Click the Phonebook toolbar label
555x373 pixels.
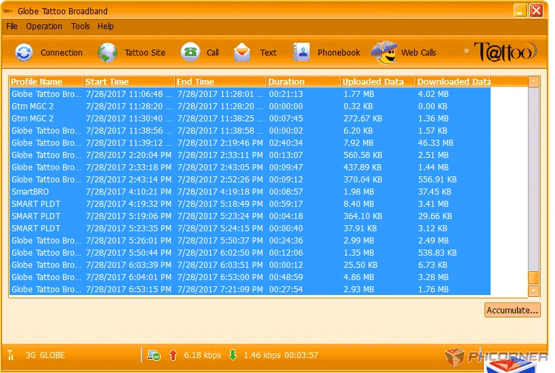pyautogui.click(x=339, y=52)
